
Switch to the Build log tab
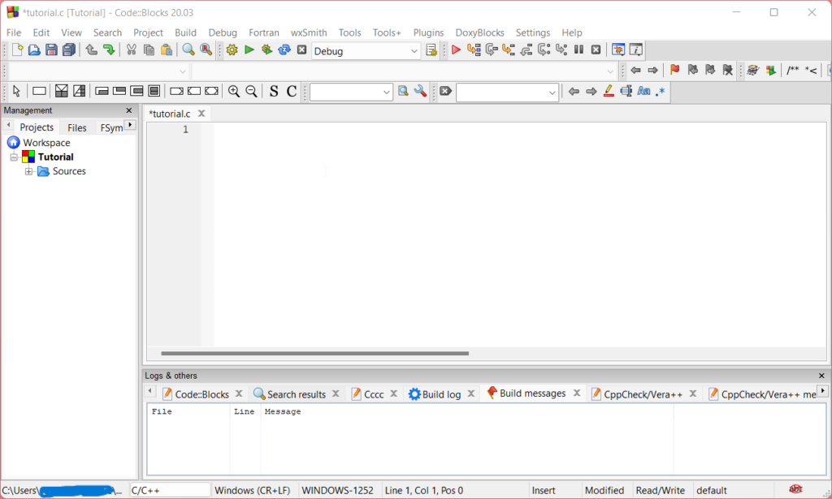pyautogui.click(x=441, y=394)
